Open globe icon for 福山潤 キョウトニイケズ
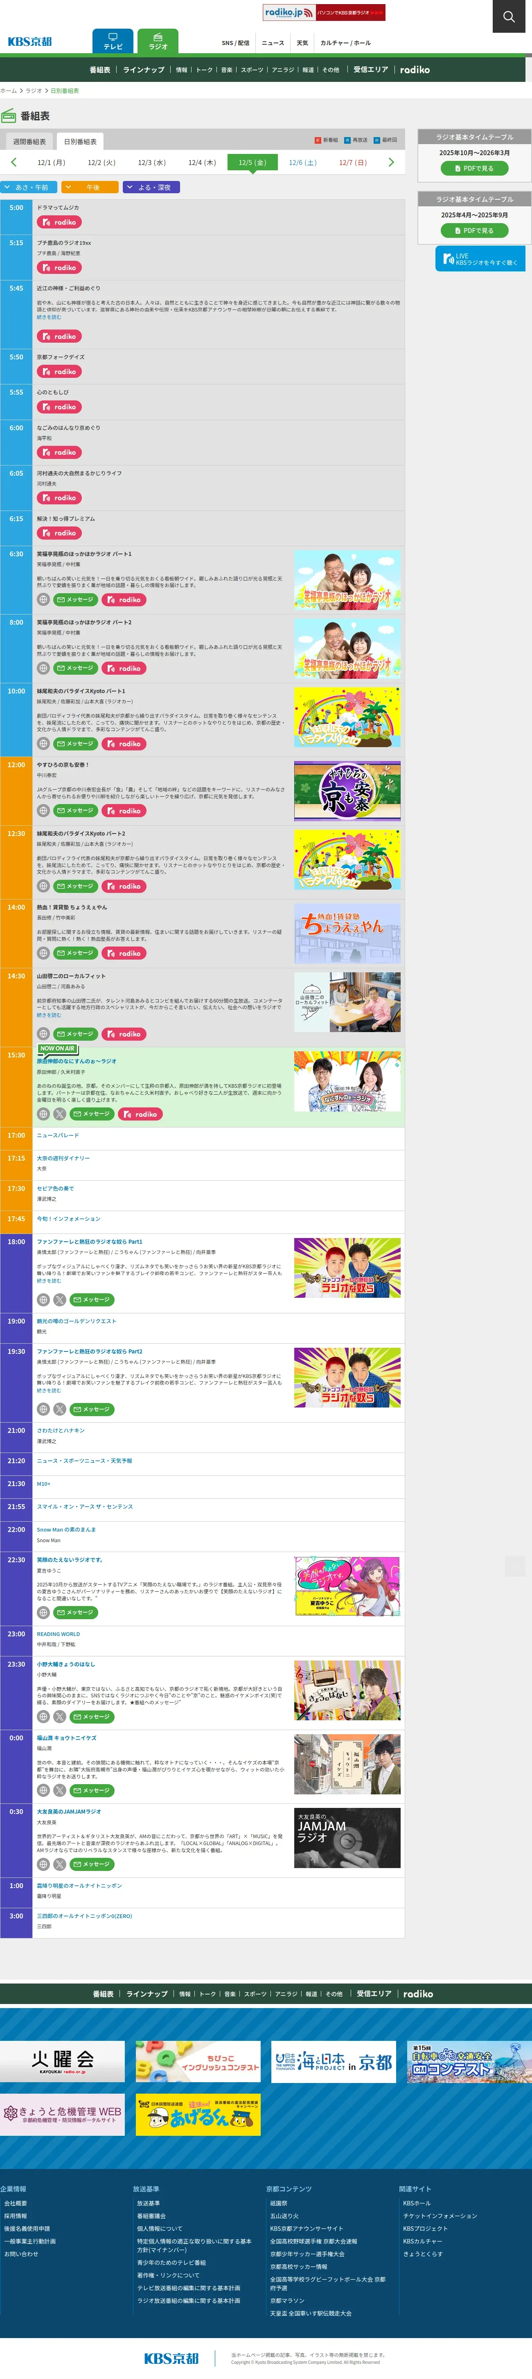This screenshot has width=532, height=2379. [x=43, y=1791]
